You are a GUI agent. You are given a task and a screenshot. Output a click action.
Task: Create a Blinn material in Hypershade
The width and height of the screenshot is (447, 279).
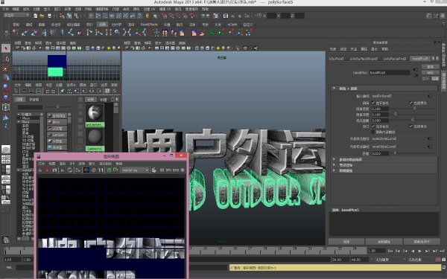point(57,122)
